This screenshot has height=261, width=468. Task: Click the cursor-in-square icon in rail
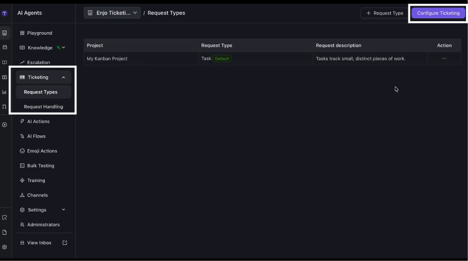point(5,218)
